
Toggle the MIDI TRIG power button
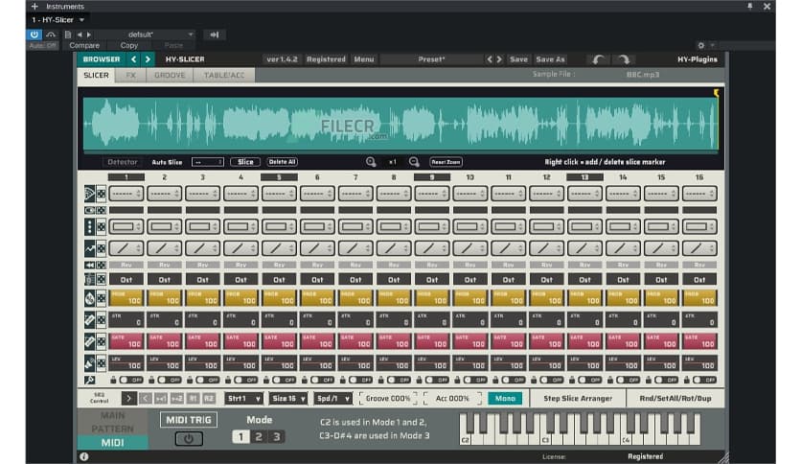point(189,439)
